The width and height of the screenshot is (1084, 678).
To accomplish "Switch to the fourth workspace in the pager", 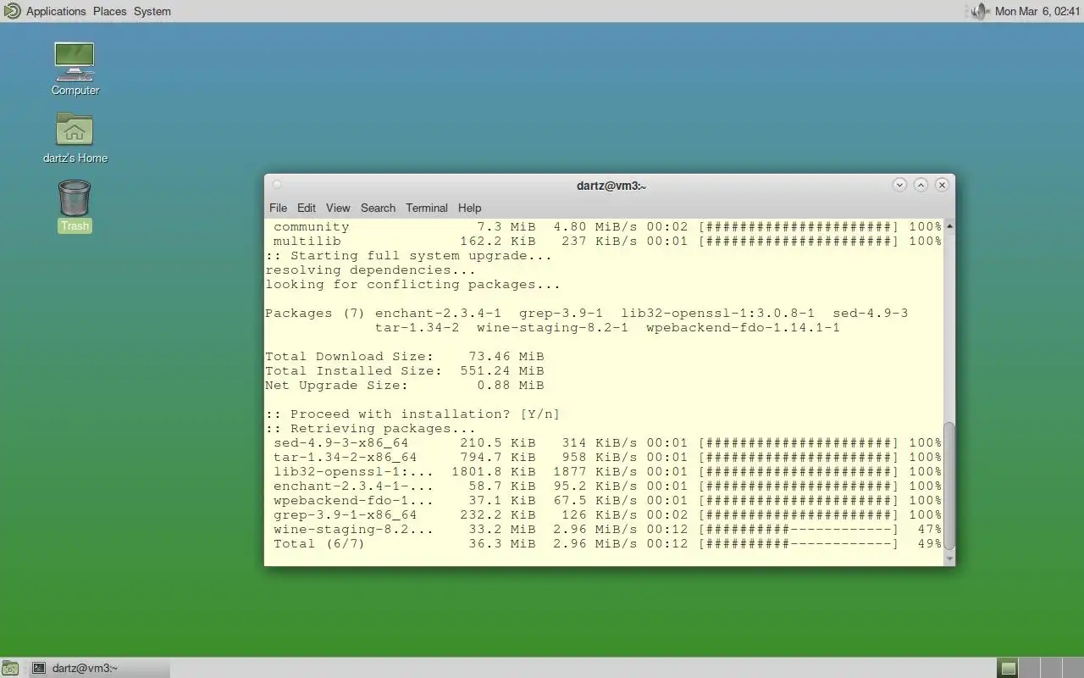I will tap(1071, 668).
